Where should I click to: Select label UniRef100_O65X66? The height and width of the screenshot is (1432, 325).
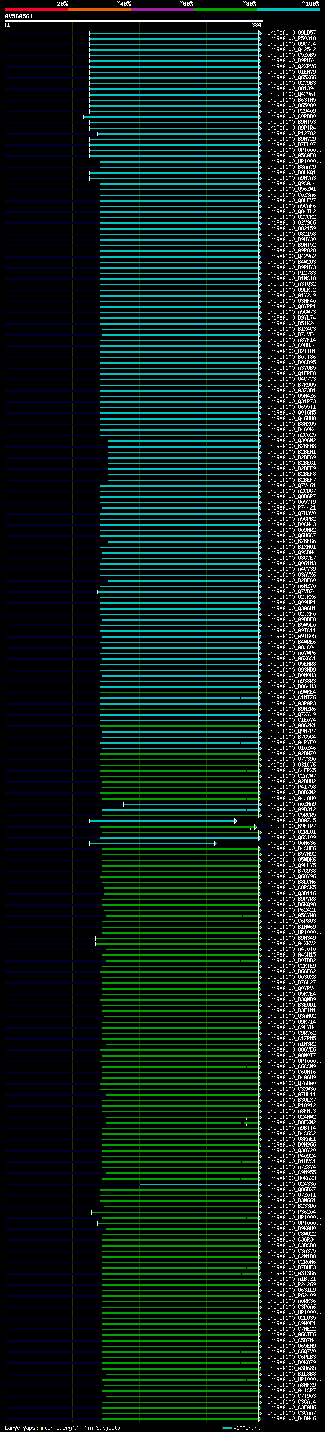point(291,77)
